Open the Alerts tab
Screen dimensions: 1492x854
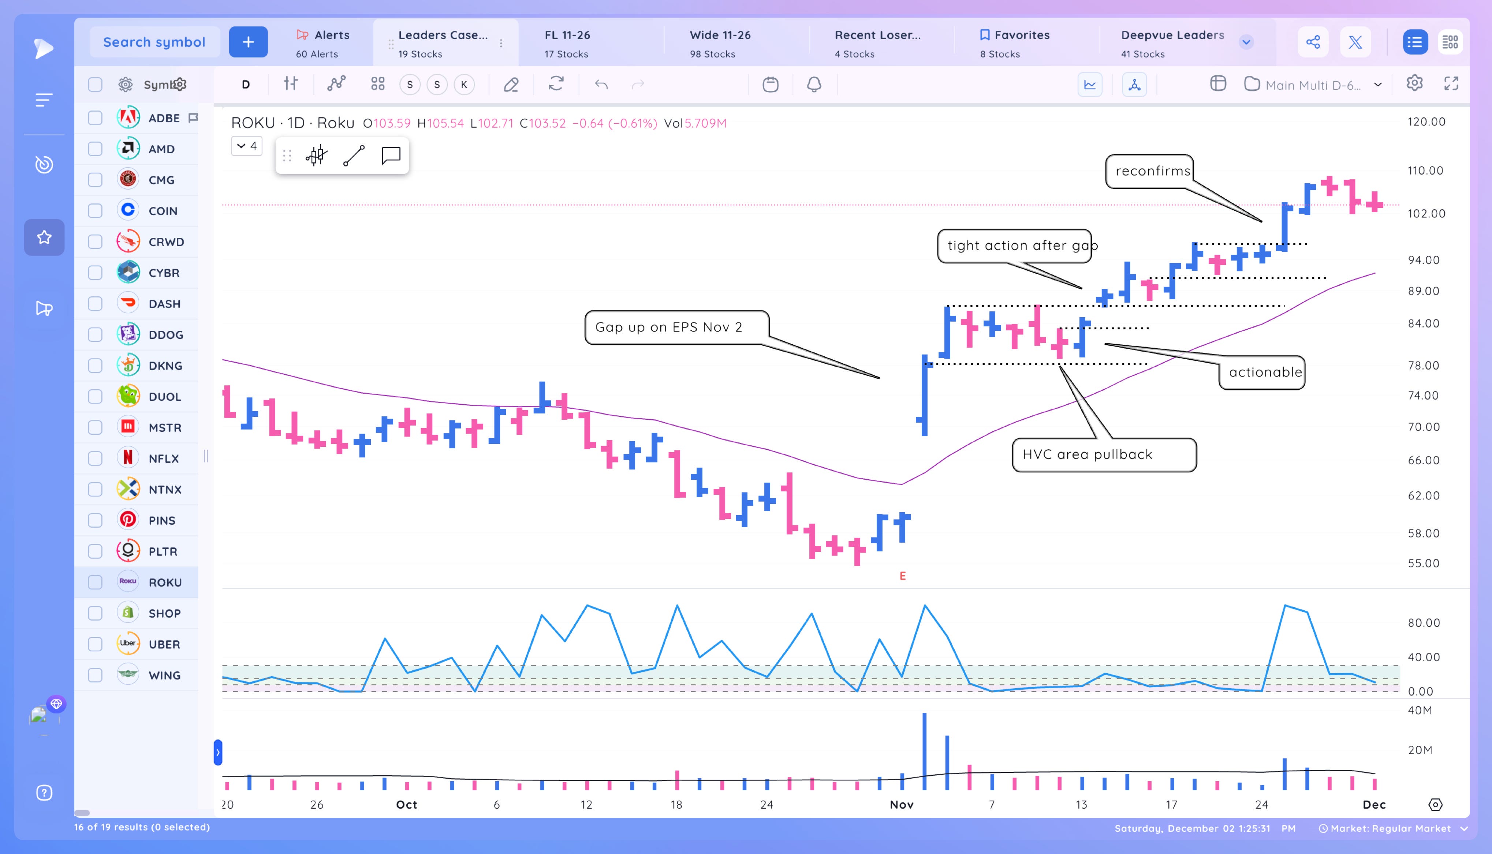(323, 44)
